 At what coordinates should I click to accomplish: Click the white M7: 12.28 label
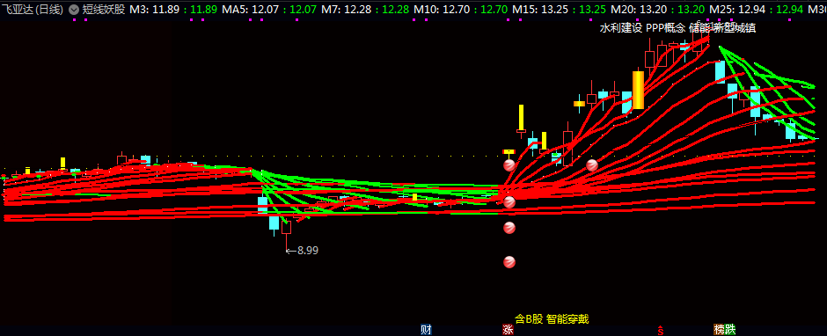pos(346,10)
